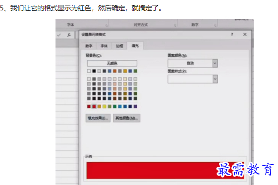Click the 对齐方式 ribbon group label
Image resolution: width=278 pixels, height=185 pixels.
[x=141, y=25]
